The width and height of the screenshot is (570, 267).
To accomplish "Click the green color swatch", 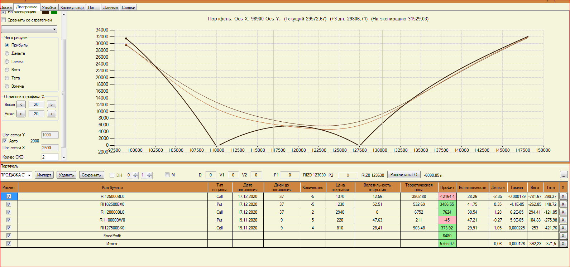I will pyautogui.click(x=54, y=12).
